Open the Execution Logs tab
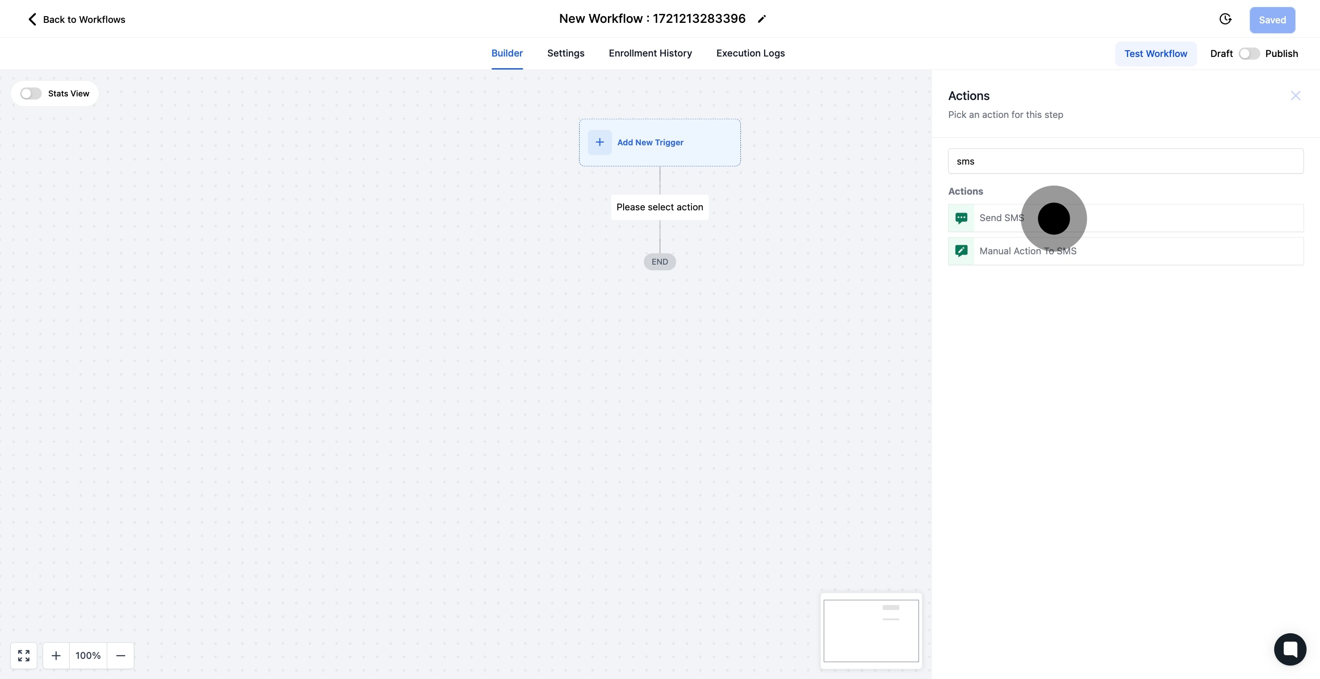Viewport: 1320px width, 679px height. [x=750, y=53]
